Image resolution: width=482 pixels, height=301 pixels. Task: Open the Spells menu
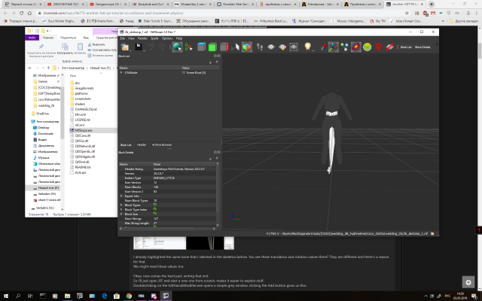tap(154, 38)
